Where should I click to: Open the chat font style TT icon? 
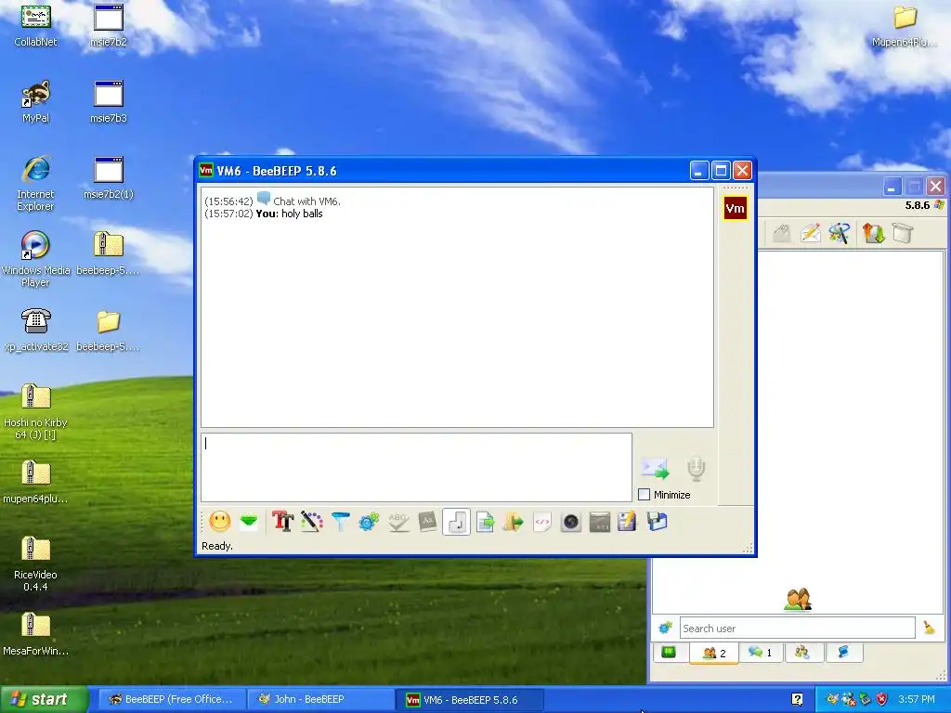(282, 522)
